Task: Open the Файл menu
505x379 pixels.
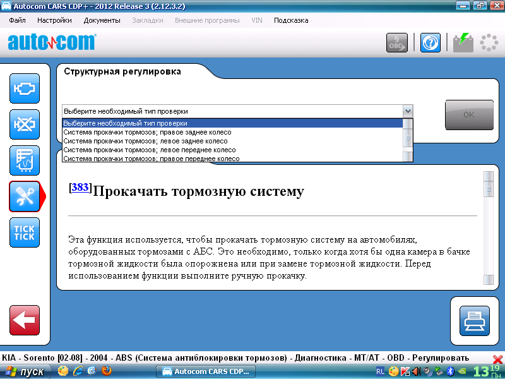Action: pyautogui.click(x=17, y=20)
